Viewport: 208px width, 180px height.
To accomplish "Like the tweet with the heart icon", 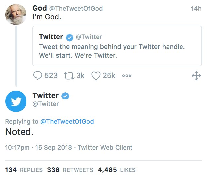I will (x=96, y=76).
